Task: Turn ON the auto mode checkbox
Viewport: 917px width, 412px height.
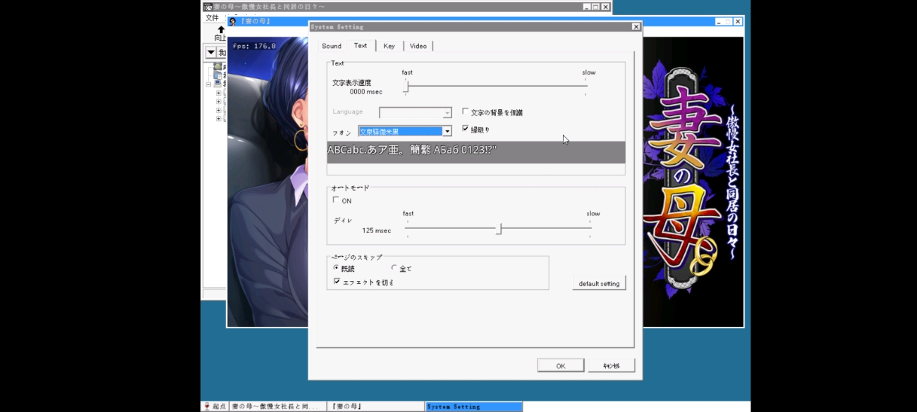Action: [336, 200]
